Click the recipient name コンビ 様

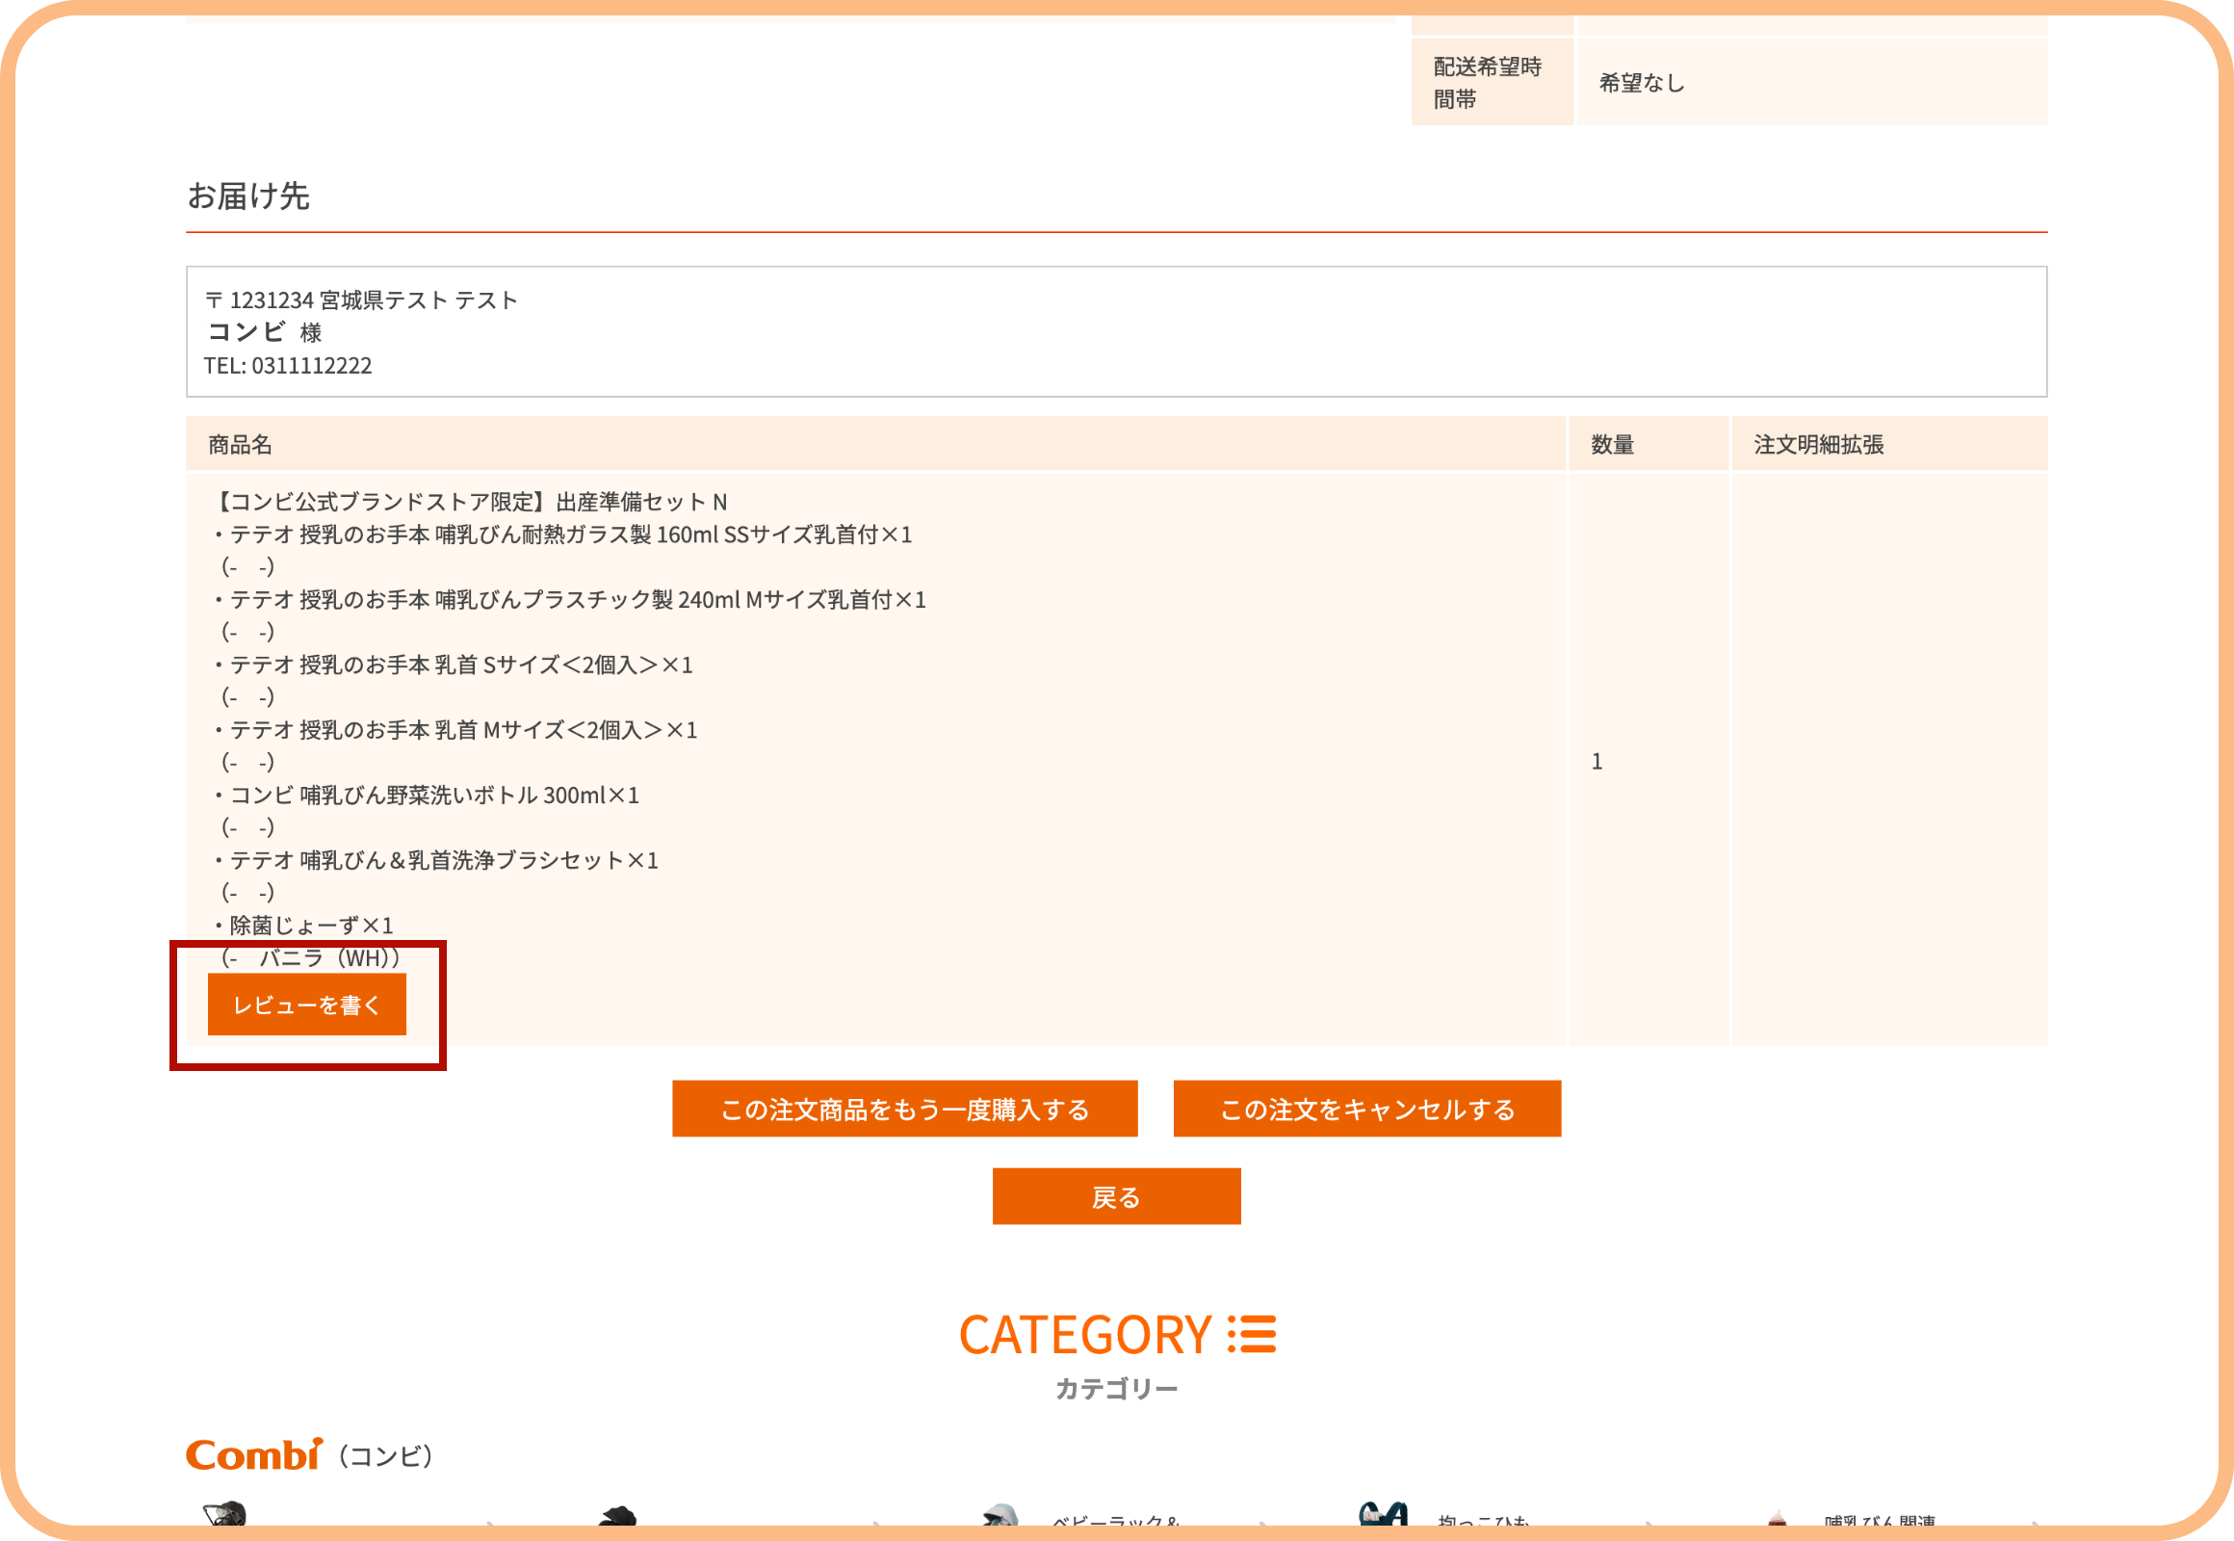point(264,332)
